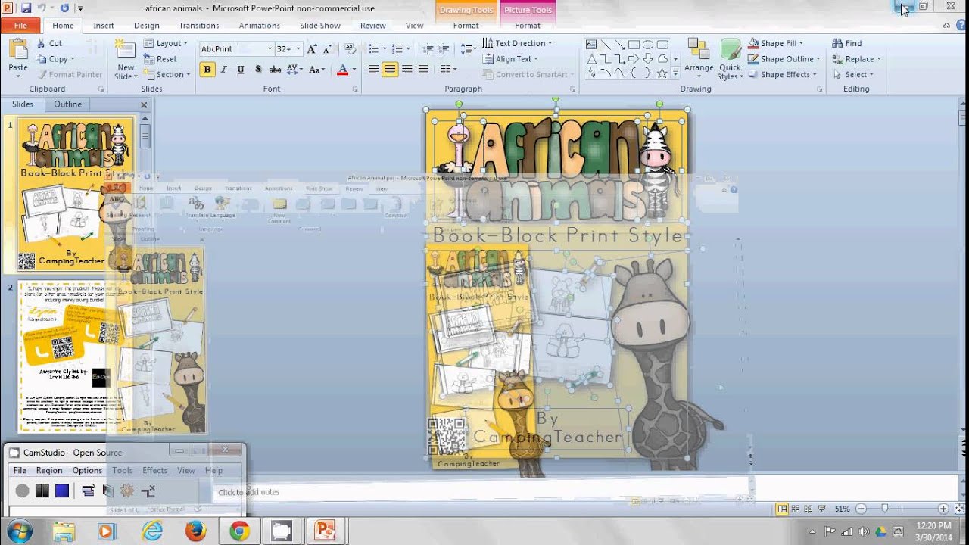969x545 pixels.
Task: Switch to Slide Sorter view in status bar
Action: point(796,509)
